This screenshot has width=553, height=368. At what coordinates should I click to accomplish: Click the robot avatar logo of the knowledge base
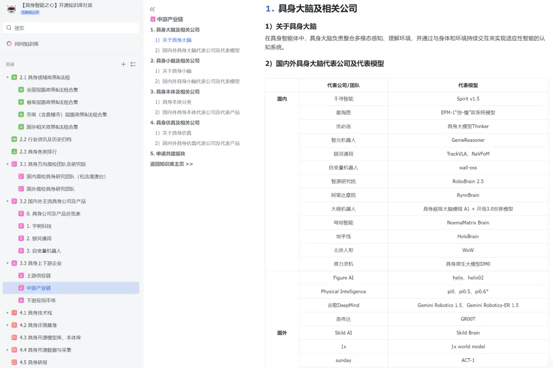pos(11,9)
